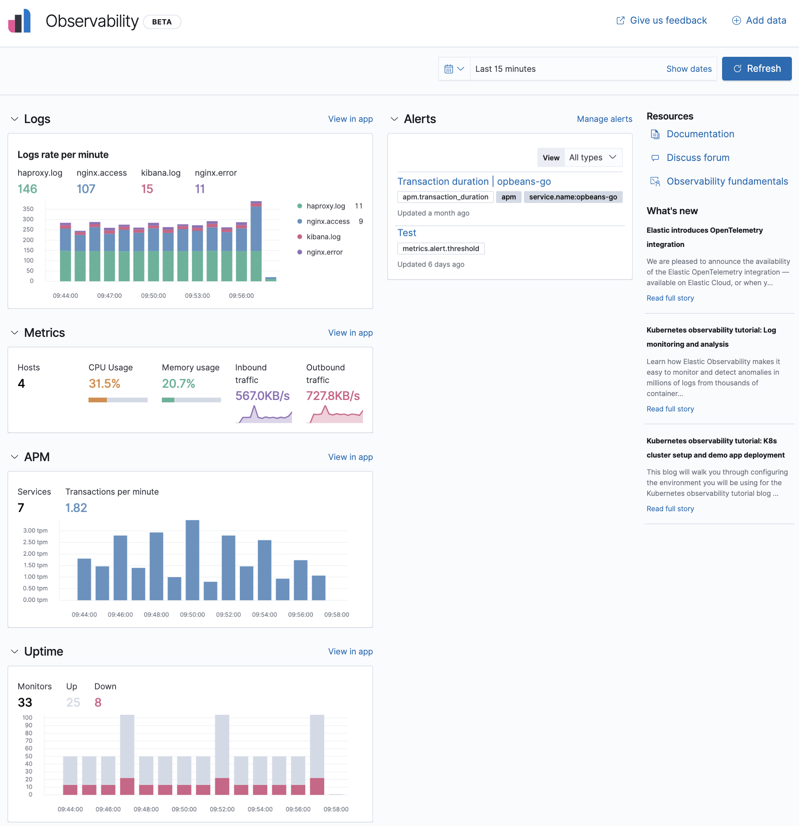Open the Transaction duration opbeans-go alert

coord(474,181)
